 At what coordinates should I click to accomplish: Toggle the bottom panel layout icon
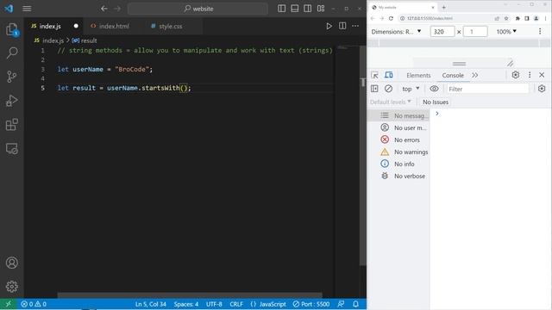click(295, 9)
